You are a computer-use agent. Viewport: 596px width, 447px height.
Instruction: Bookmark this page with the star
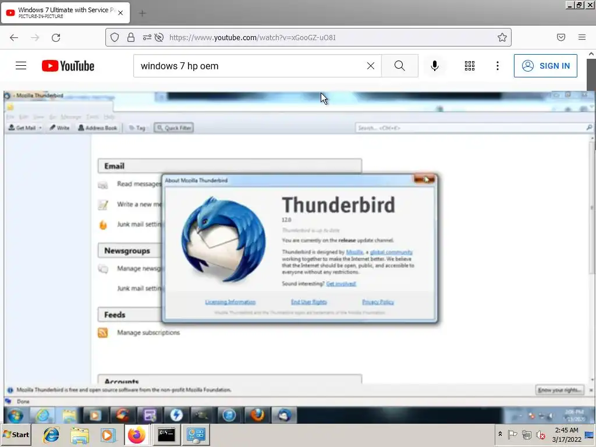pyautogui.click(x=502, y=37)
